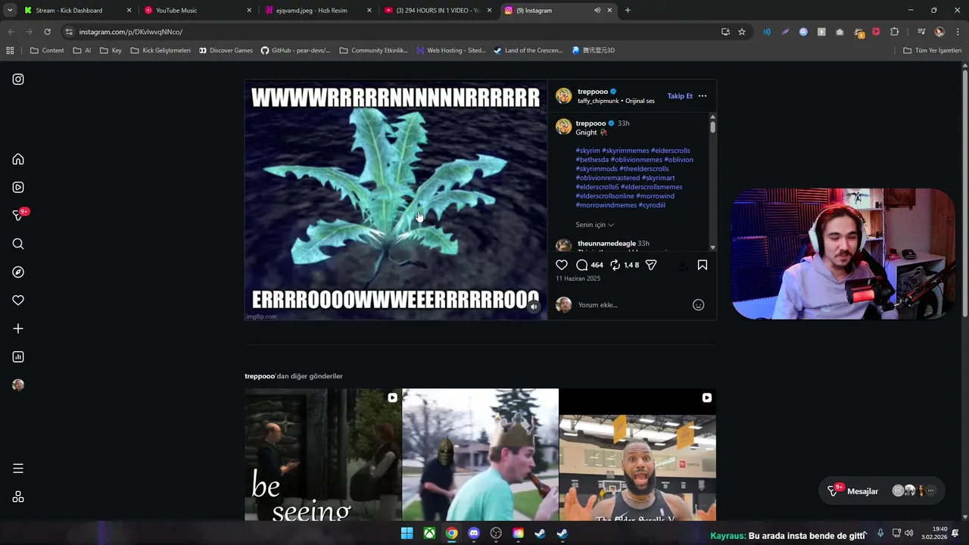This screenshot has height=545, width=969.
Task: Open Community Etkinlik bookmarks folder
Action: (374, 51)
